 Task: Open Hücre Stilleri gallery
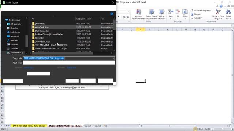click(x=162, y=15)
